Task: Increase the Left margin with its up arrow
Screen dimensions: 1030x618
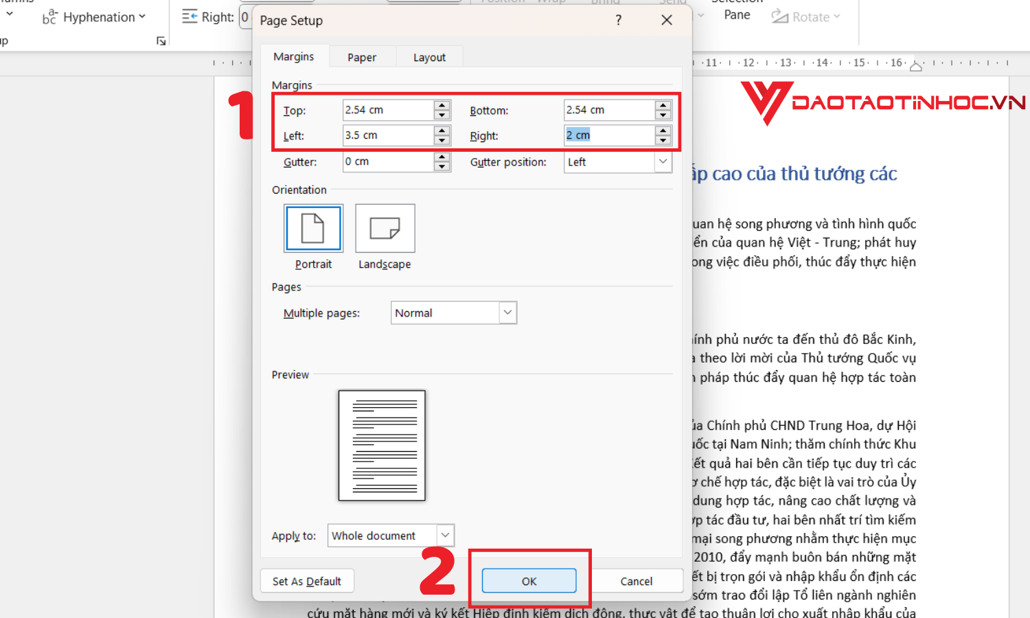Action: point(442,130)
